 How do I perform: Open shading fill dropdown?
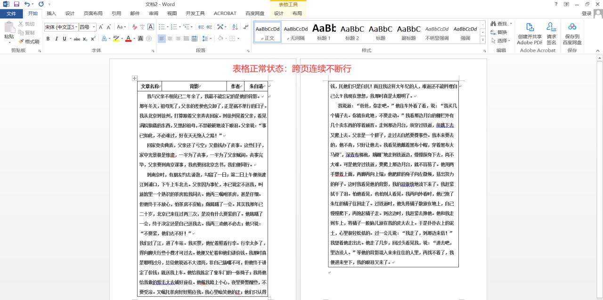click(225, 39)
